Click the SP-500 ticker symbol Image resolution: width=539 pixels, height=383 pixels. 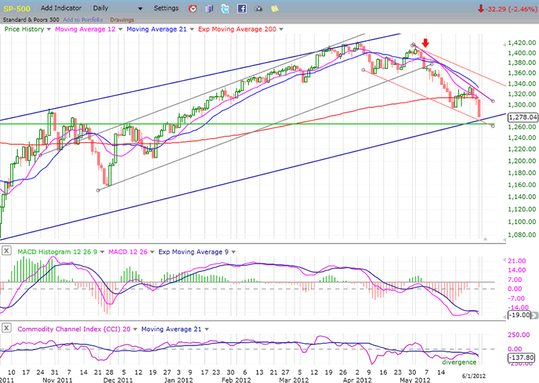pyautogui.click(x=17, y=9)
